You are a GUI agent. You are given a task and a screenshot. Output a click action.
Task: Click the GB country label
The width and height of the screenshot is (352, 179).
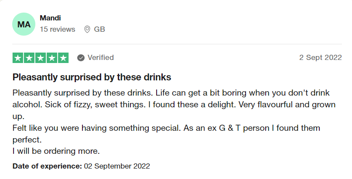point(99,29)
